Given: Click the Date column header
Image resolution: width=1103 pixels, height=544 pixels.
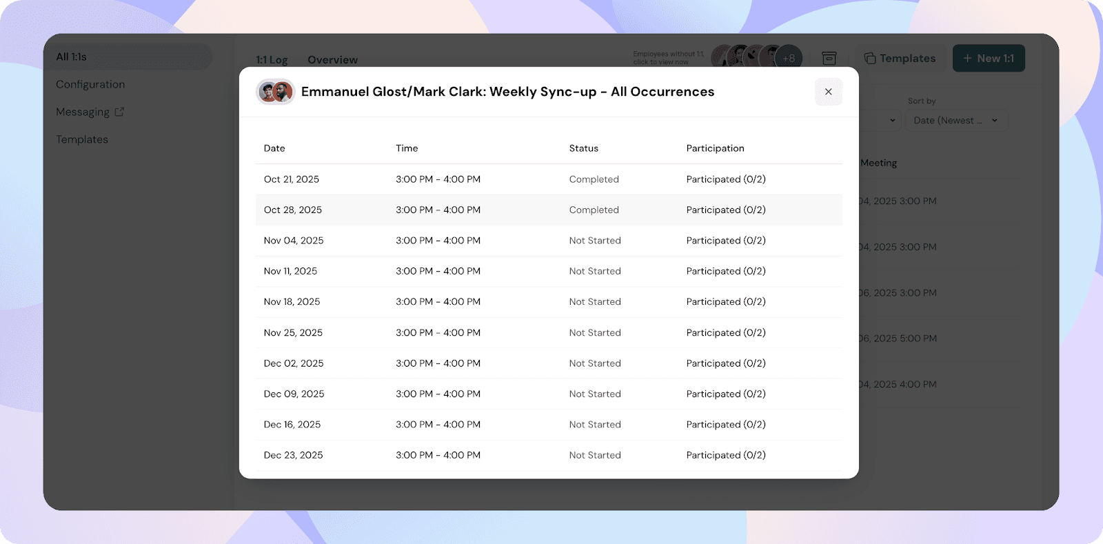Looking at the screenshot, I should pyautogui.click(x=274, y=148).
